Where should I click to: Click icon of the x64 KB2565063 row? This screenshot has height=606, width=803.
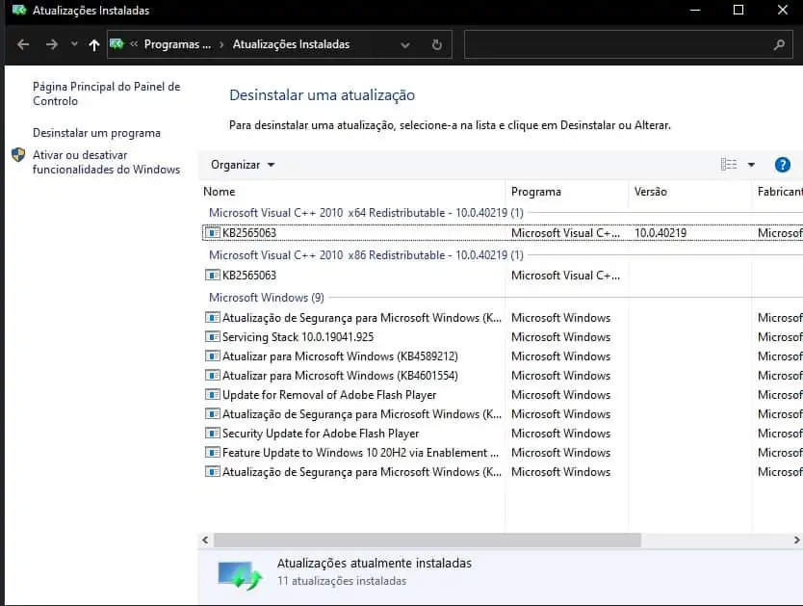(213, 233)
